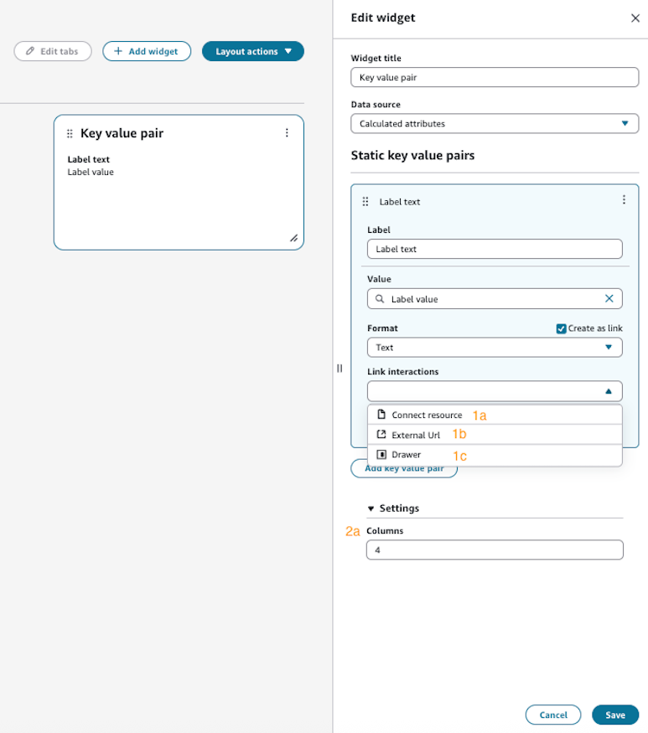Viewport: 648px width, 733px height.
Task: Uncheck the Create as link checkbox
Action: (x=561, y=328)
